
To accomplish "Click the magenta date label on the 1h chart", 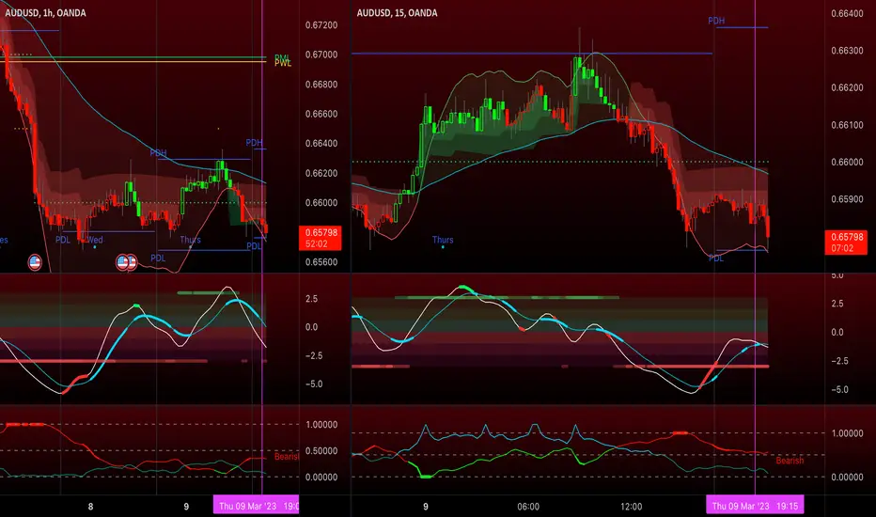I will (256, 506).
